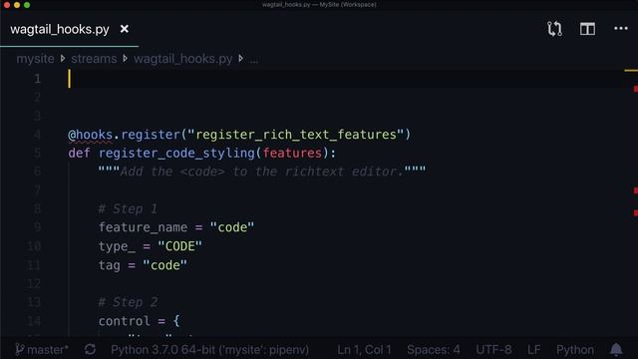This screenshot has width=638, height=359.
Task: Change language mode Python
Action: [575, 350]
